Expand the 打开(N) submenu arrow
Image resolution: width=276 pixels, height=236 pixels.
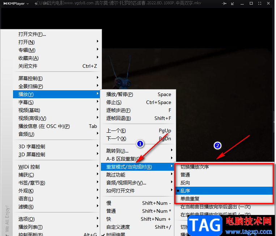[x=98, y=41]
